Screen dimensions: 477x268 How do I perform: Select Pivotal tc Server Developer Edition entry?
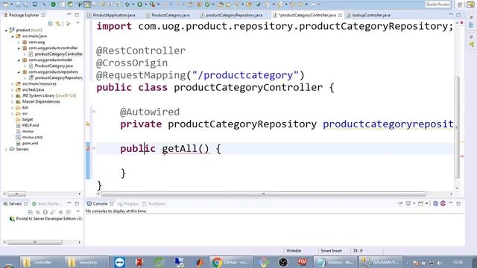click(45, 219)
